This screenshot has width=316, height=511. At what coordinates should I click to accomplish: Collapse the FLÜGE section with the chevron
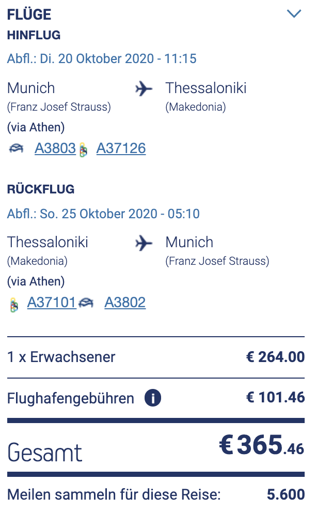tap(294, 14)
